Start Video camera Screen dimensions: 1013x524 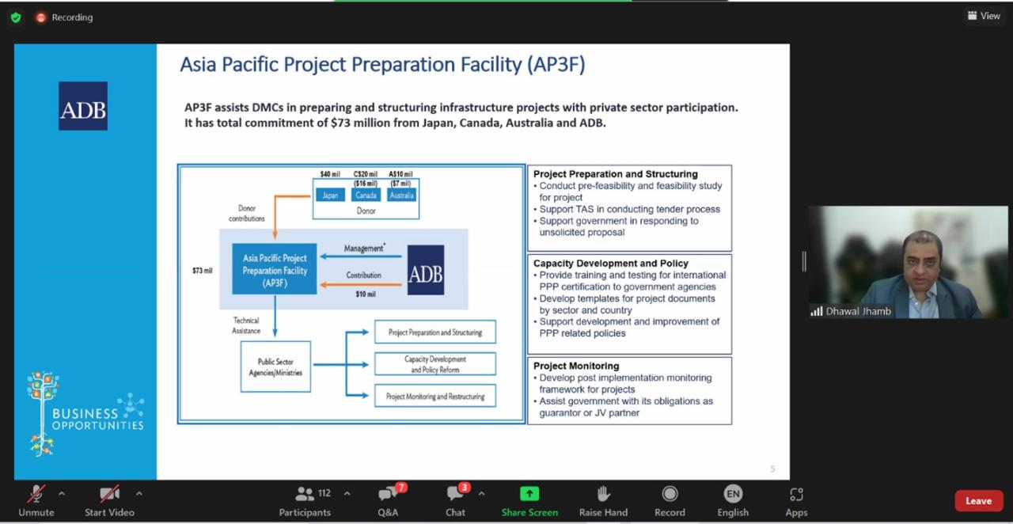(x=109, y=501)
